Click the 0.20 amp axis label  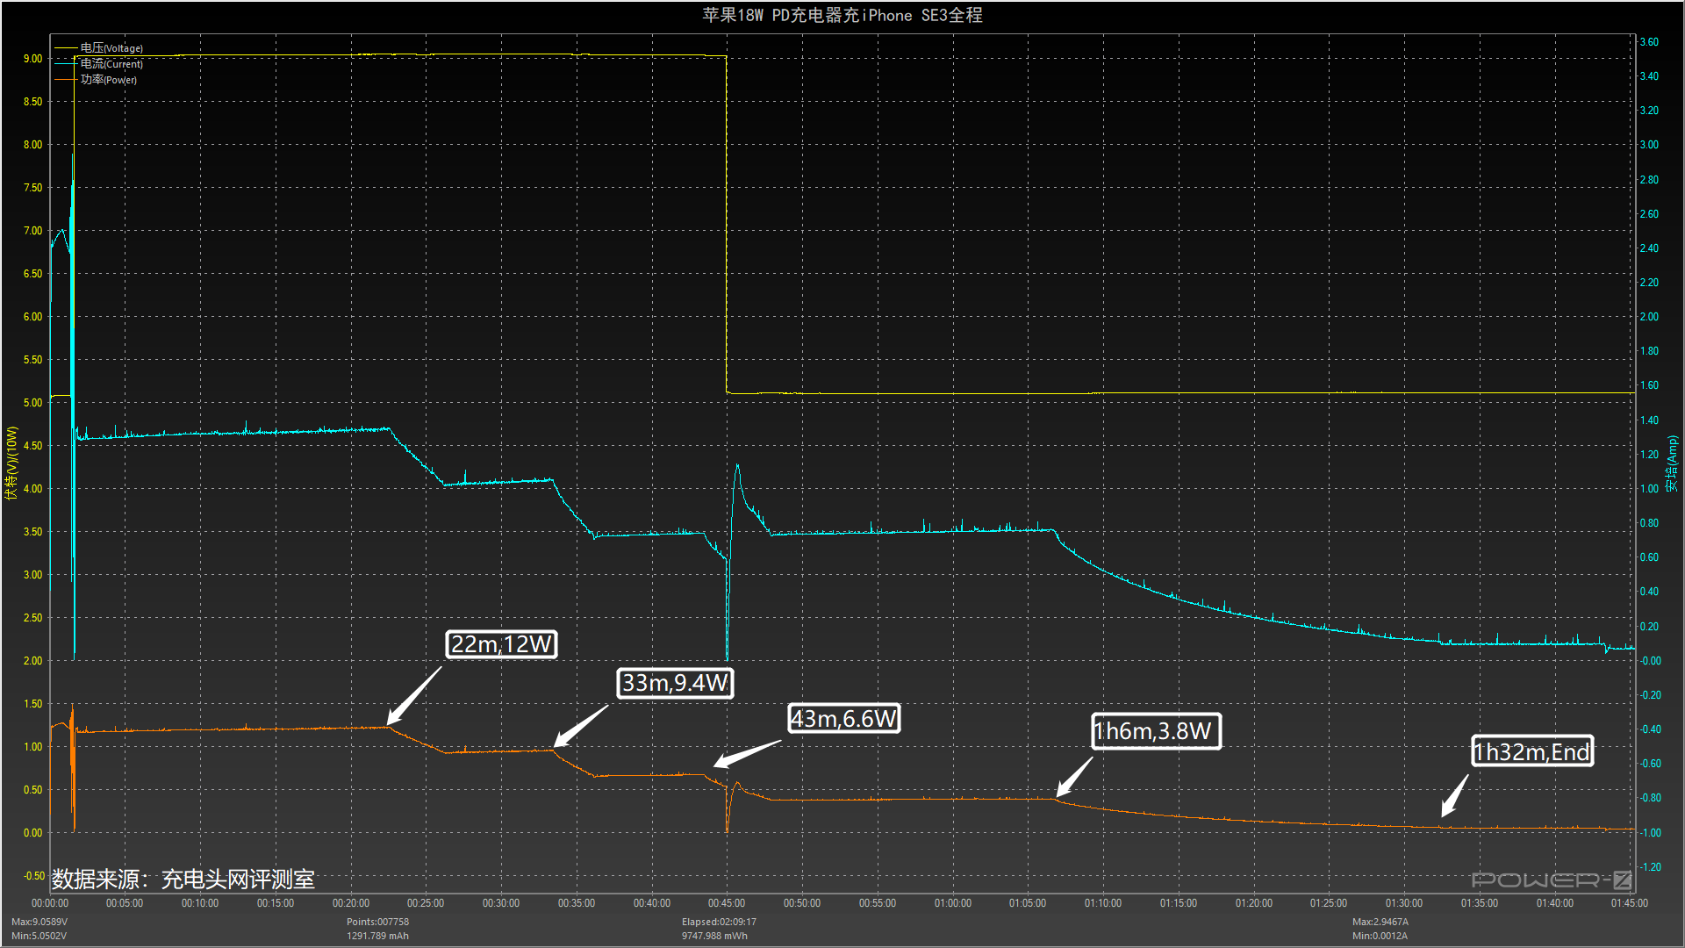1649,627
